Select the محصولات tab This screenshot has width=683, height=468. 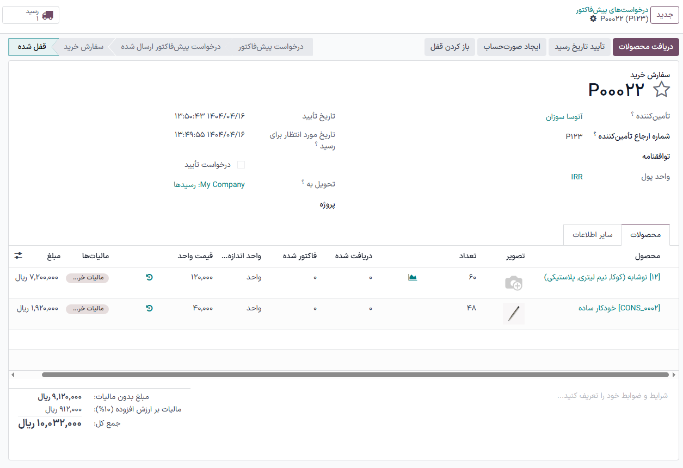pos(645,235)
